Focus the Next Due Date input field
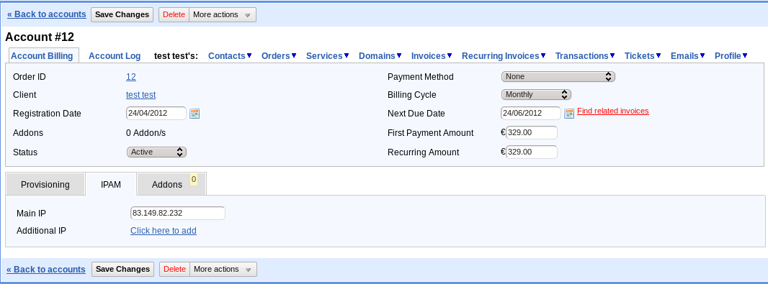 coord(531,113)
